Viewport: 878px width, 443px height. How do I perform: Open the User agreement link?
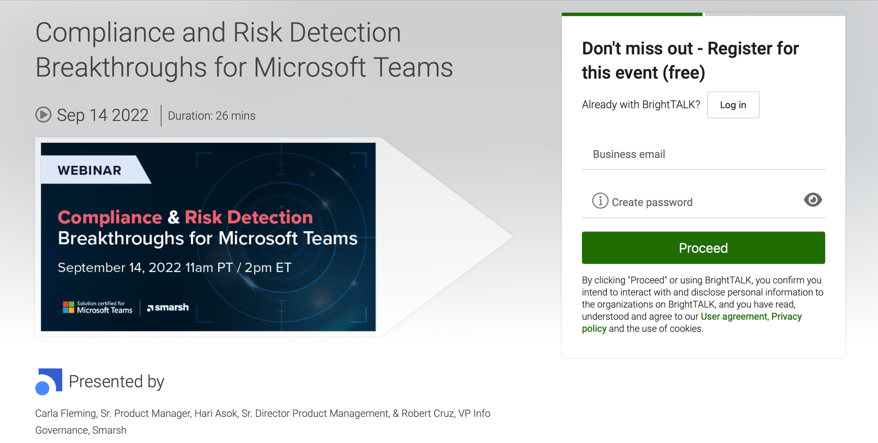(x=734, y=317)
